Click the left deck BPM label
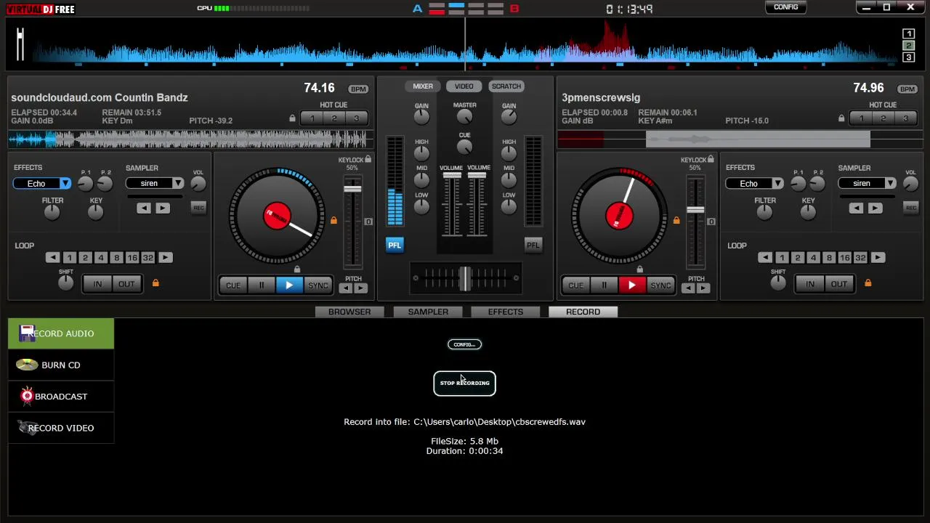 (x=358, y=89)
